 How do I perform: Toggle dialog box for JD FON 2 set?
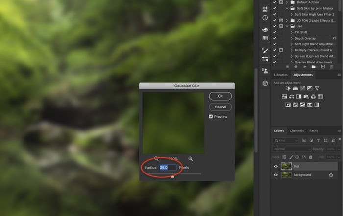(281, 21)
